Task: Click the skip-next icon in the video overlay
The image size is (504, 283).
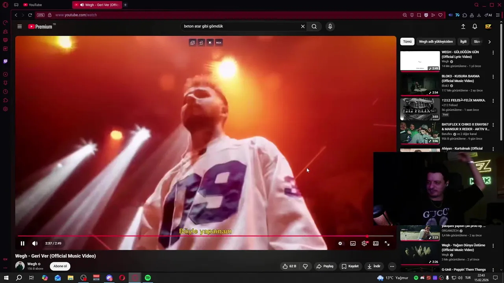Action: tap(210, 42)
